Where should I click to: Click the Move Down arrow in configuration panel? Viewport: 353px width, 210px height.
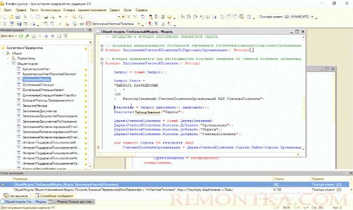pyautogui.click(x=52, y=36)
